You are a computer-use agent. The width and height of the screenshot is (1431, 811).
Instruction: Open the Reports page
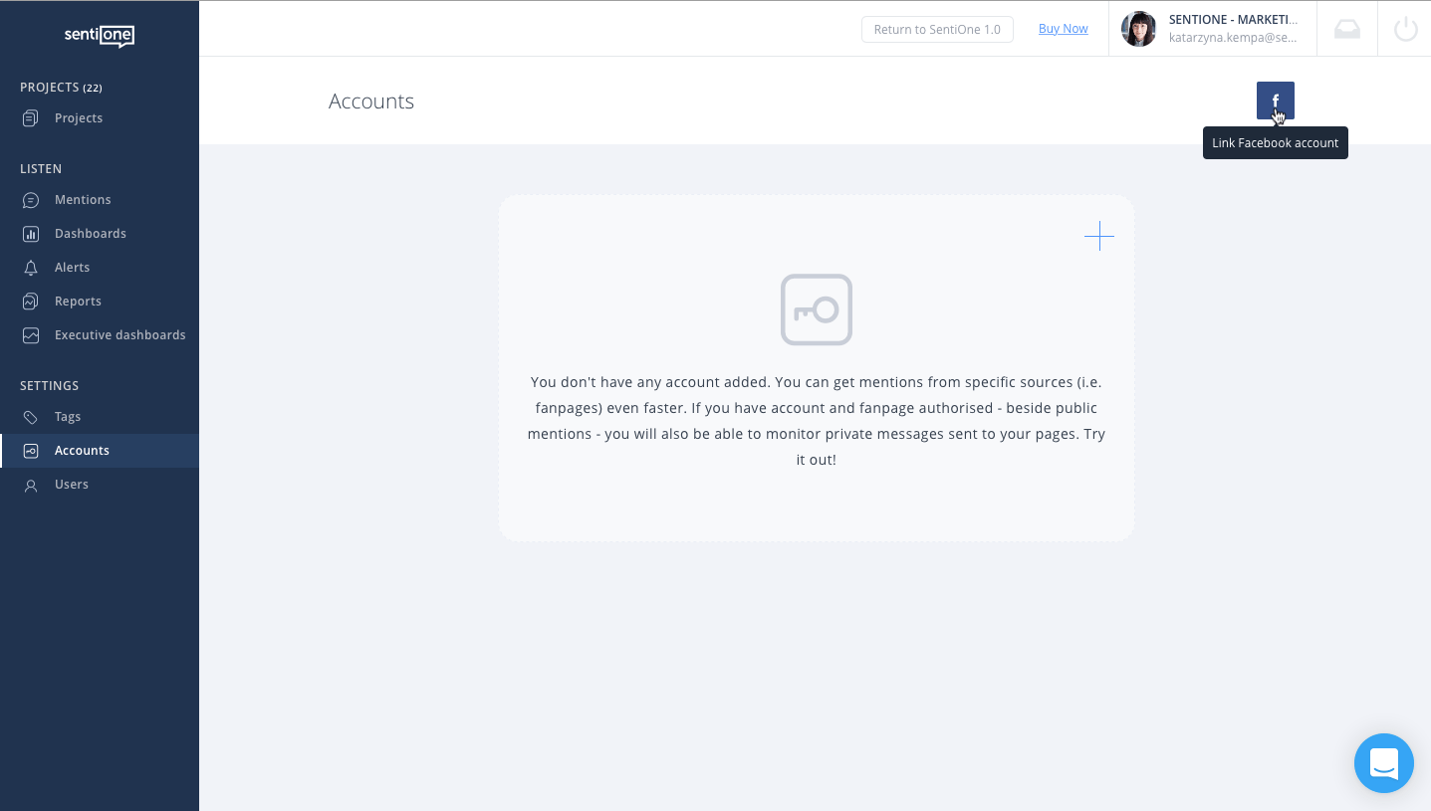coord(78,302)
